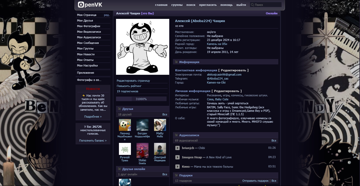Image resolution: width=360 pixels, height=186 pixels.
Task: Click the search magnifier icon
Action: (x=252, y=5)
